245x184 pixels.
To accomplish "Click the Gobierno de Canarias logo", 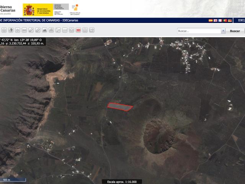I will pos(8,10).
